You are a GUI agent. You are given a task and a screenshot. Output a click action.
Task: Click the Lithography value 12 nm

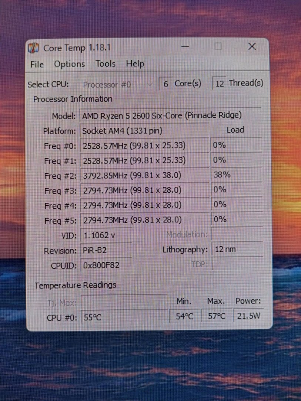pyautogui.click(x=237, y=249)
